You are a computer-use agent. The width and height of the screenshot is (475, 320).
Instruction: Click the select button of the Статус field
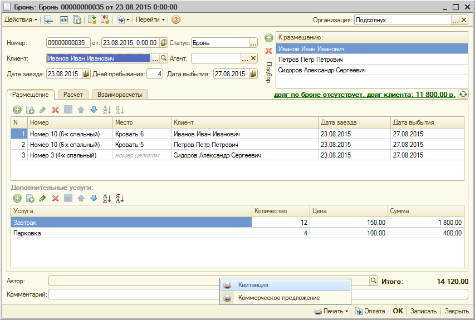253,43
